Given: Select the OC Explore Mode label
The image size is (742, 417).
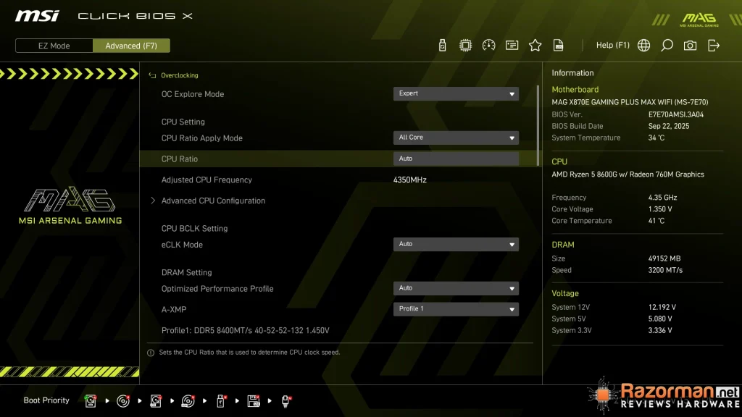Looking at the screenshot, I should coord(193,94).
